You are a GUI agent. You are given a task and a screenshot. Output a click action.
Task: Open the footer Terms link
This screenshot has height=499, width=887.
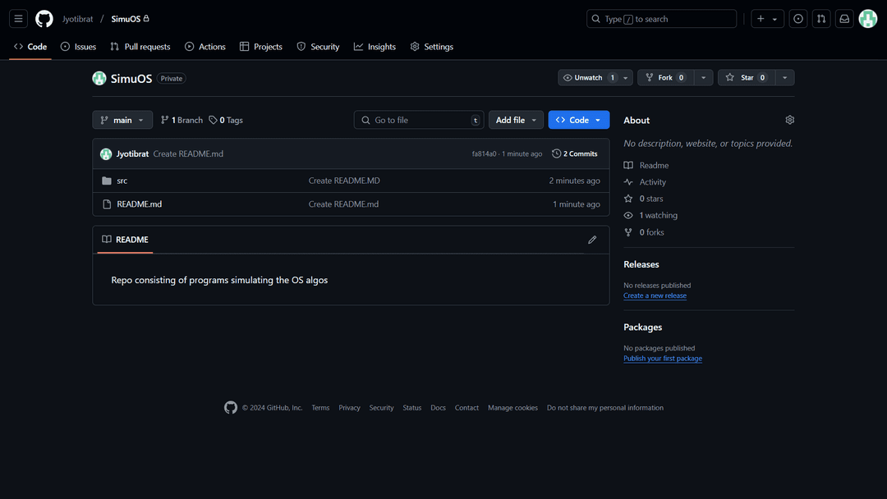pos(320,407)
